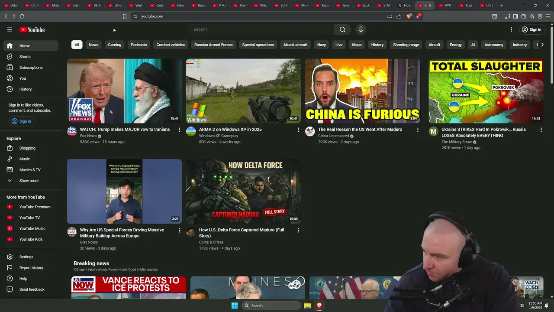Open options menu for Fox News Trump video
This screenshot has height=312, width=554.
click(179, 130)
